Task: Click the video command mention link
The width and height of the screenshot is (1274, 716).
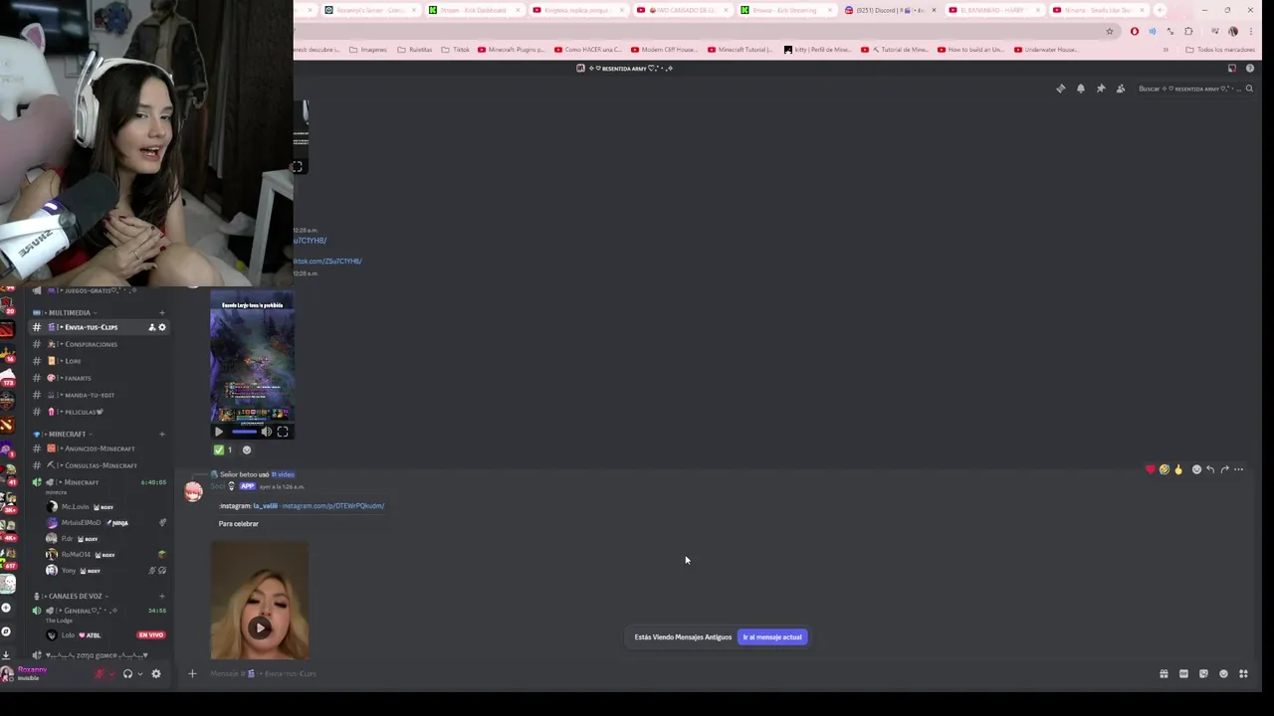Action: point(283,474)
